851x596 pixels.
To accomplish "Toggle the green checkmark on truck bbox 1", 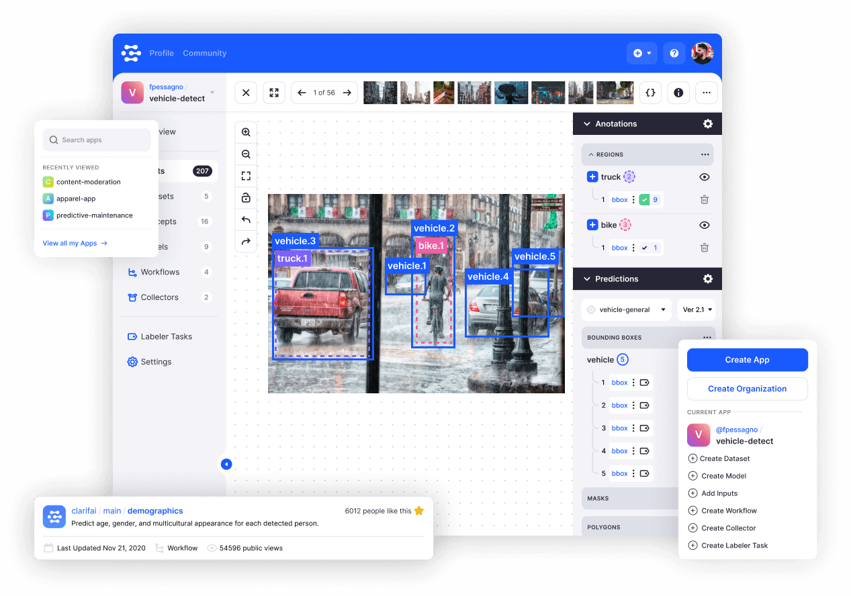I will (x=644, y=199).
